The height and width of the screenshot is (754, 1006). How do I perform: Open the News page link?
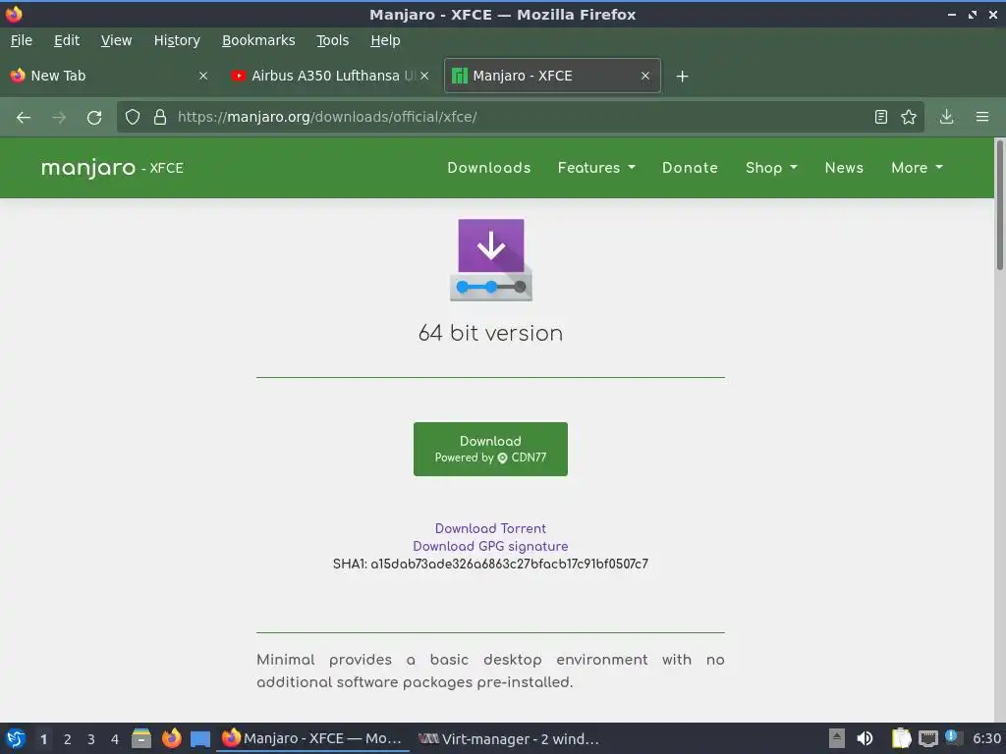(x=844, y=167)
